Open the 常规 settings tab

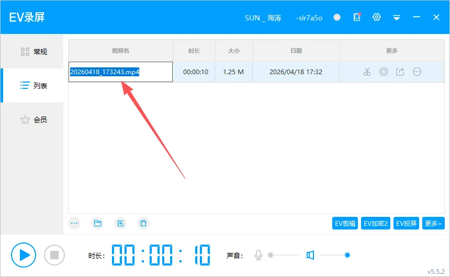(x=32, y=52)
